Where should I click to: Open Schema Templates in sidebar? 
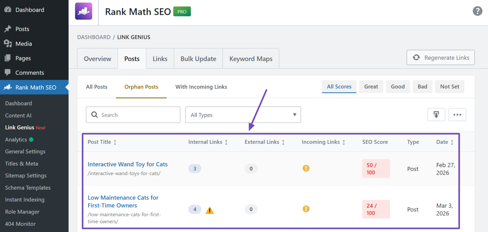coord(28,188)
